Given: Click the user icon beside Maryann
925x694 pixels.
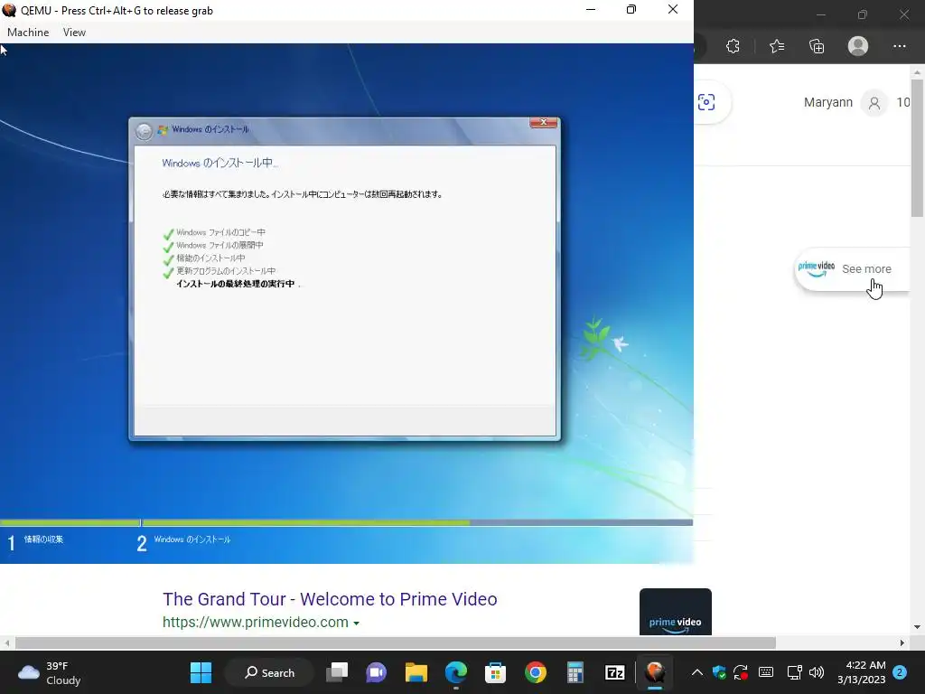Looking at the screenshot, I should (874, 103).
